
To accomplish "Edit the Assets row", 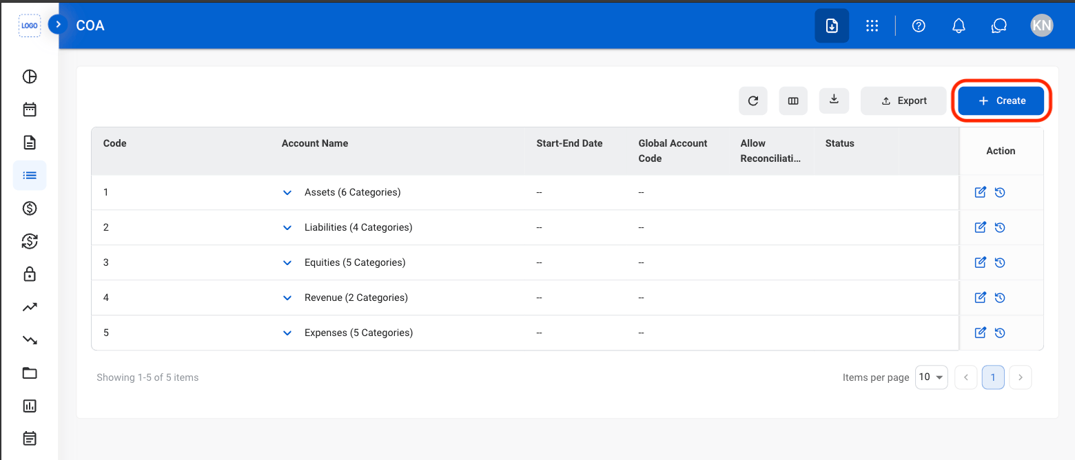I will click(x=981, y=192).
